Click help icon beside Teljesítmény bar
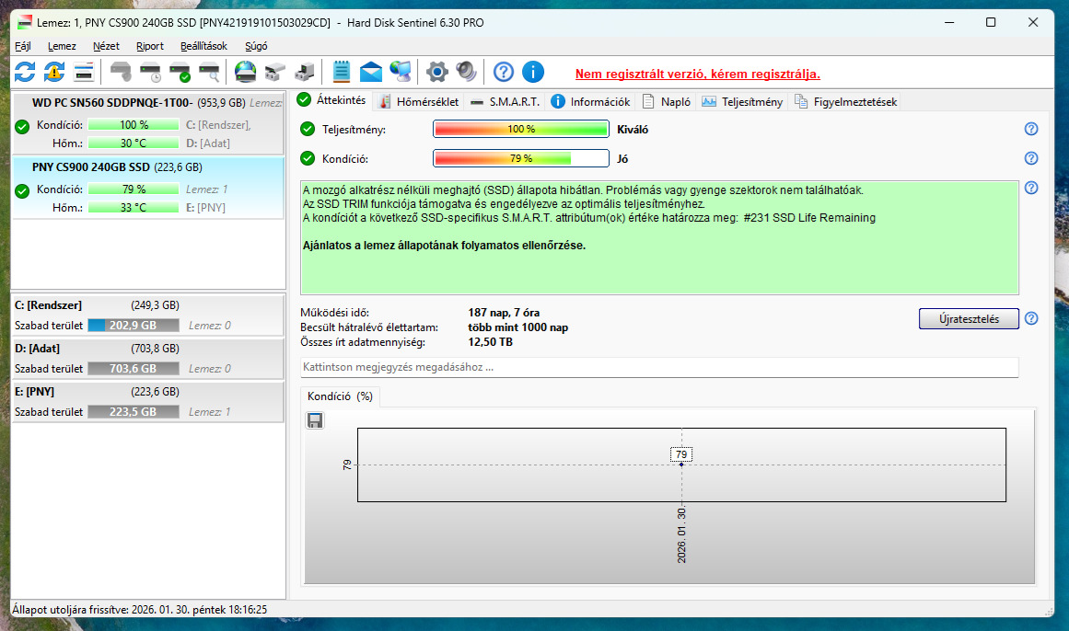1069x631 pixels. click(1031, 129)
